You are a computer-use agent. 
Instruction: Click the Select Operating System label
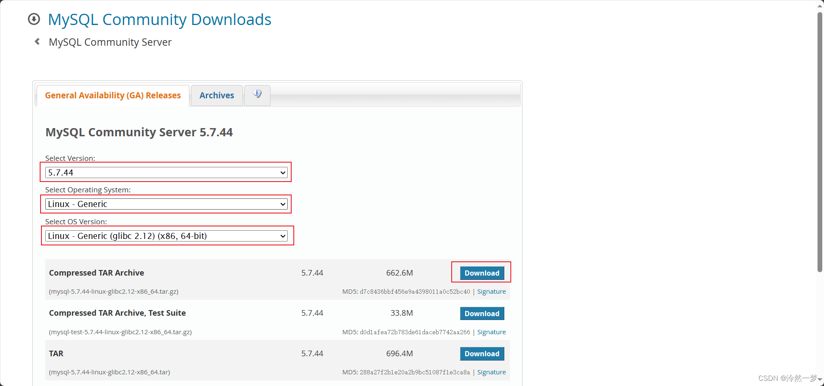point(88,190)
